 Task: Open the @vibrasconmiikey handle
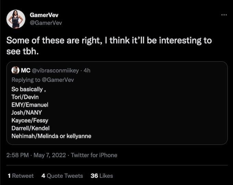click(x=55, y=70)
